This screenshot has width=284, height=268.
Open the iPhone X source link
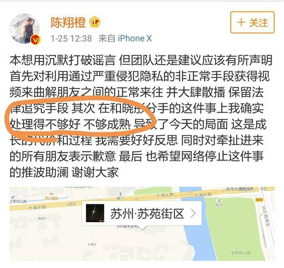coord(134,39)
